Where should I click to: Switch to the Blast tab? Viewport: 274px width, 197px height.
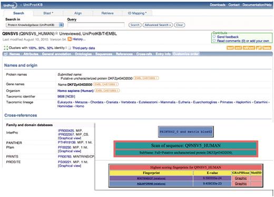point(48,13)
